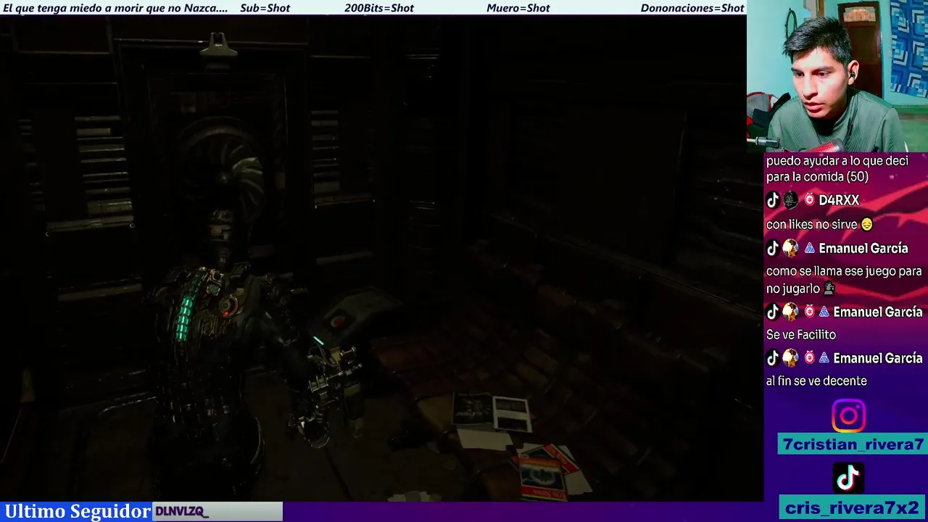Click the emoji after 'no jugarlo'
This screenshot has height=522, width=928.
tap(829, 289)
